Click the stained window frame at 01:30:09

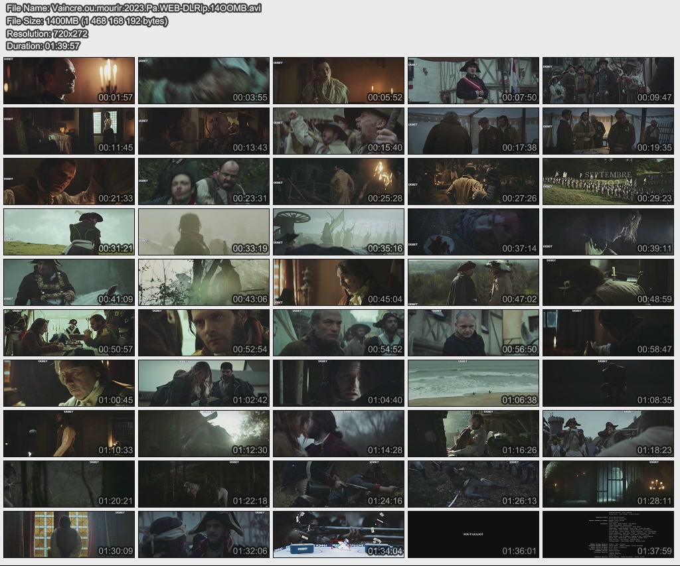coord(69,534)
